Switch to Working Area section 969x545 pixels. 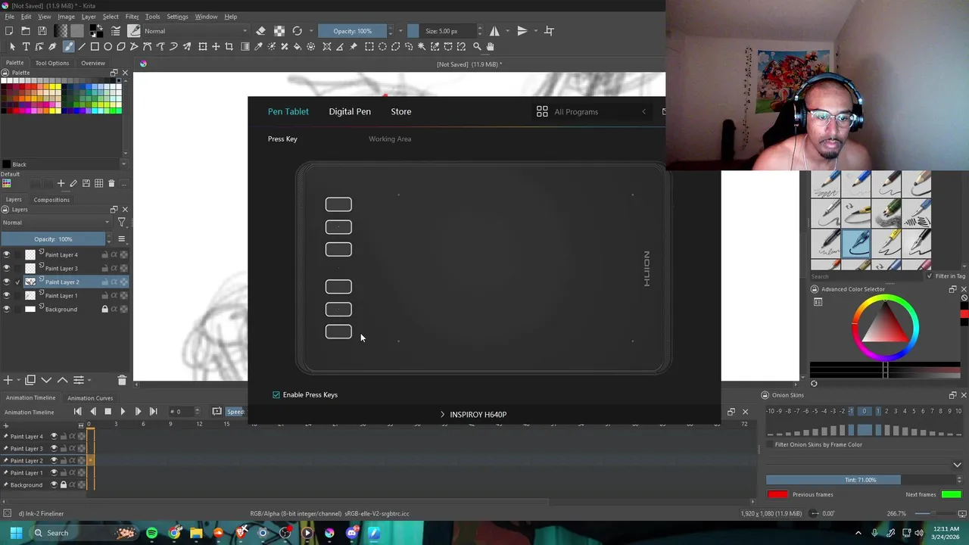pyautogui.click(x=390, y=139)
